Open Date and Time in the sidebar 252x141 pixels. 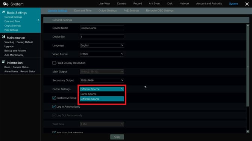(x=12, y=21)
